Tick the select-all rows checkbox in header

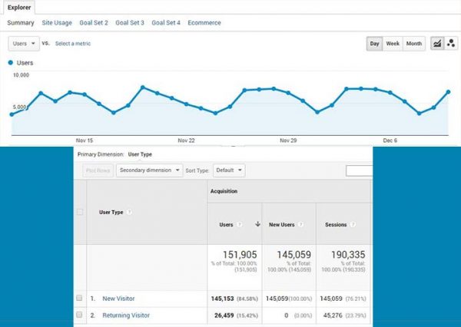(80, 212)
